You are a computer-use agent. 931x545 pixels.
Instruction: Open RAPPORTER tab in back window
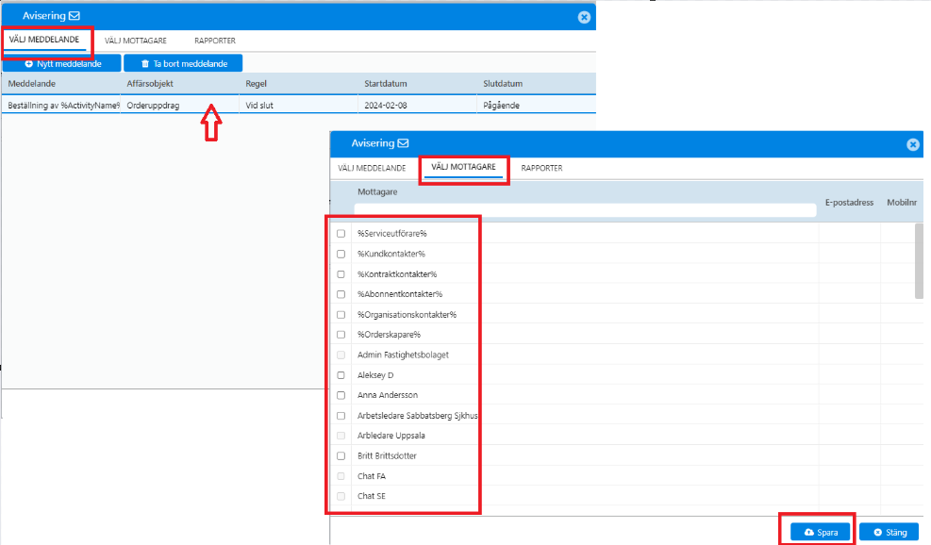(215, 41)
